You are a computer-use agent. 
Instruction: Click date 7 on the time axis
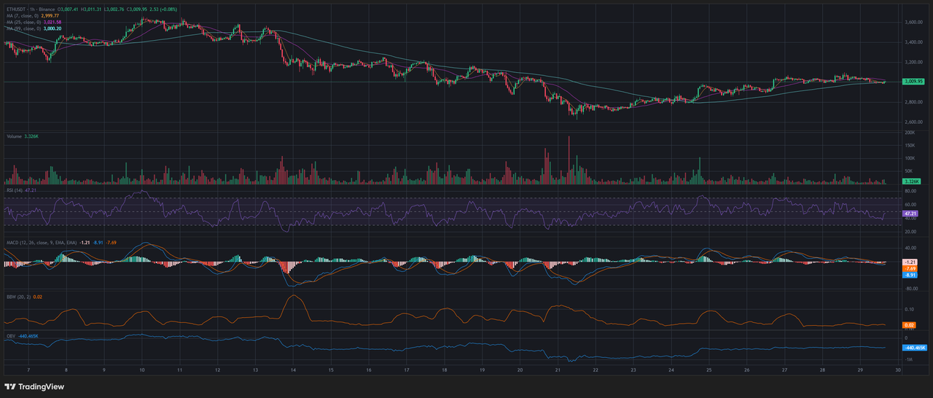[28, 370]
